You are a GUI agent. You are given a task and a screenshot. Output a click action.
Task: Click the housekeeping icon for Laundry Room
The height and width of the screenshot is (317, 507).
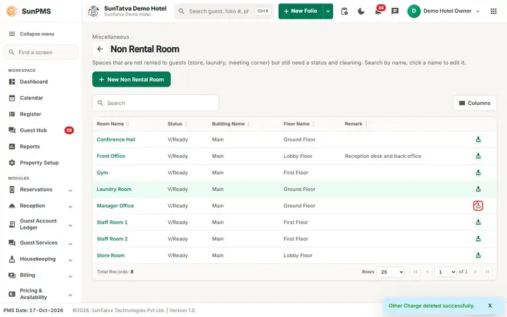coord(478,189)
